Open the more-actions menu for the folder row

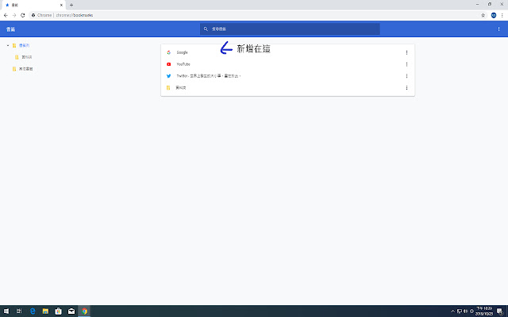406,88
